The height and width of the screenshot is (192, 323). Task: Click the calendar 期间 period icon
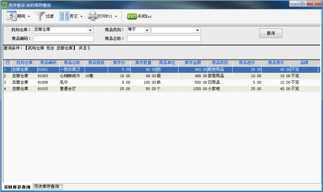[x=11, y=16]
